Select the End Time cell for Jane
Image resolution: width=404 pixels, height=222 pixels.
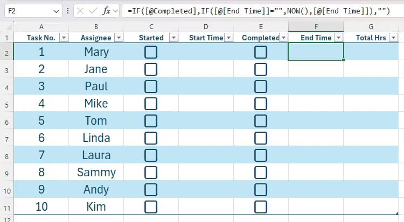[x=316, y=69]
